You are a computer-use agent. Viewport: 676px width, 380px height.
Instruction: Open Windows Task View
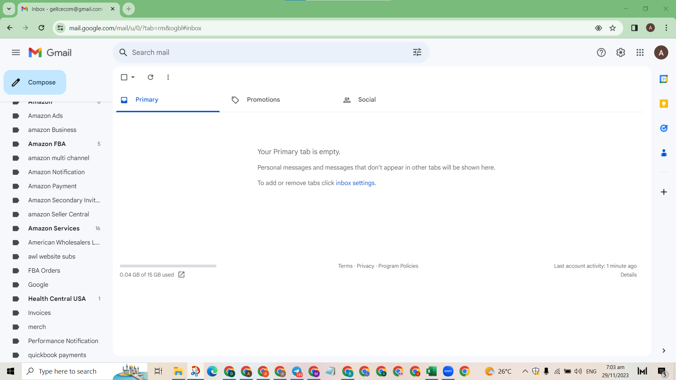158,371
